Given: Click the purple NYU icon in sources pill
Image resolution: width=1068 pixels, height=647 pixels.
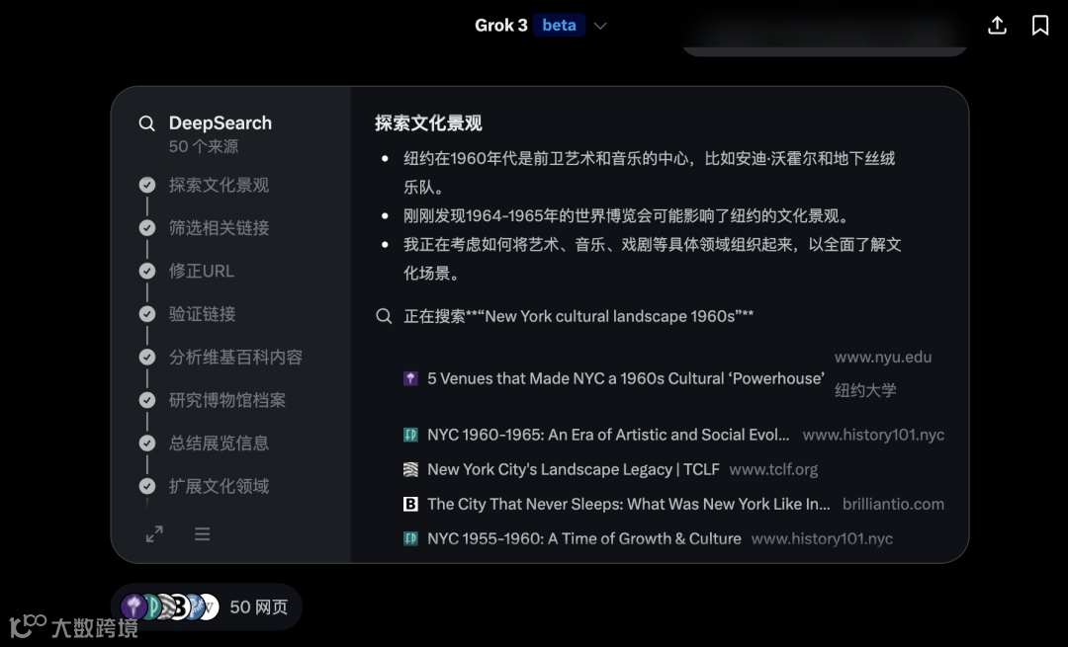Looking at the screenshot, I should coord(133,607).
